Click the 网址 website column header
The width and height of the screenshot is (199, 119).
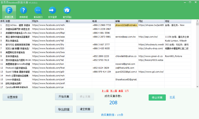(x=151, y=21)
